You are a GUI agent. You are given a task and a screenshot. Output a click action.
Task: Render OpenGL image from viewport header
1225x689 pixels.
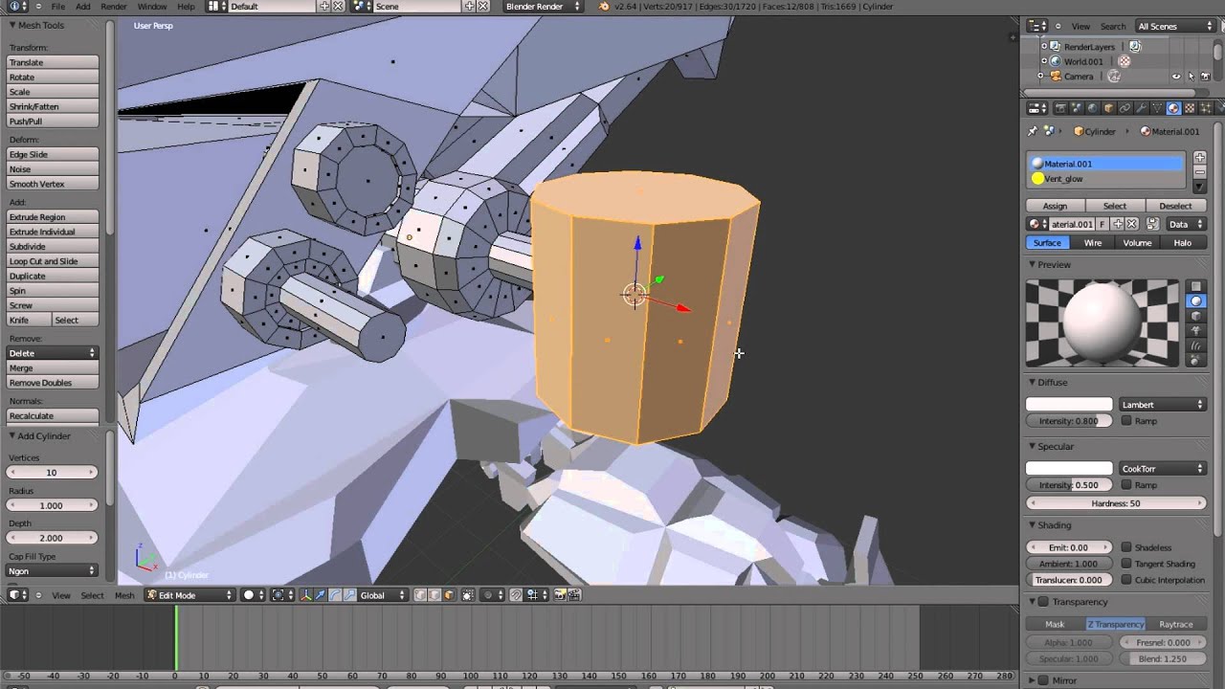coord(560,595)
